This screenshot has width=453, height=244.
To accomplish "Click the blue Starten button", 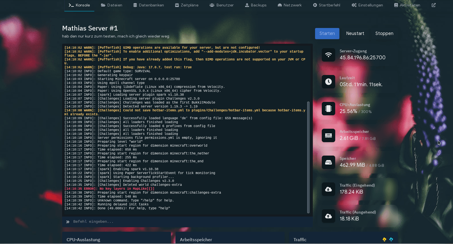I will point(327,34).
